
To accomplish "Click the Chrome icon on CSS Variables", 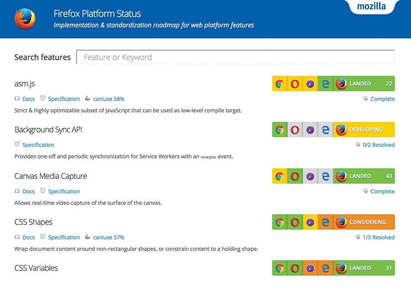I will (280, 268).
